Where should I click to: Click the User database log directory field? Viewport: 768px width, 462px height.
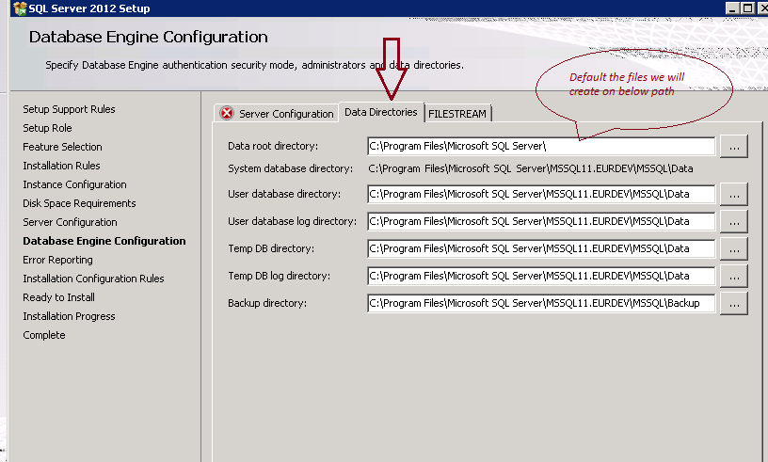tap(541, 221)
